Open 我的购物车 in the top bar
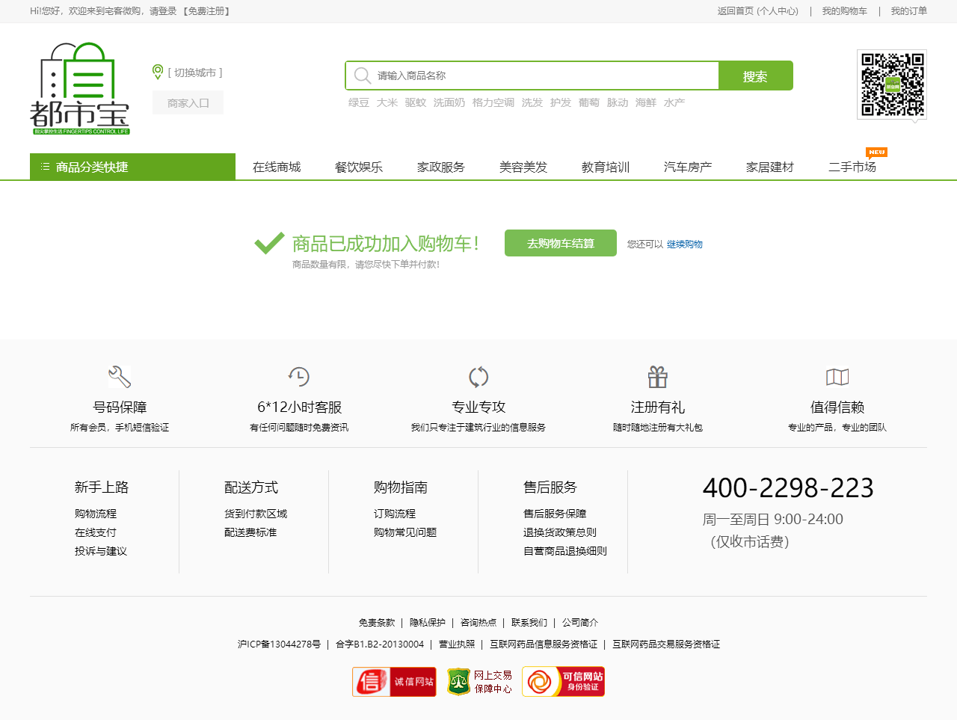The image size is (957, 720). pos(845,11)
